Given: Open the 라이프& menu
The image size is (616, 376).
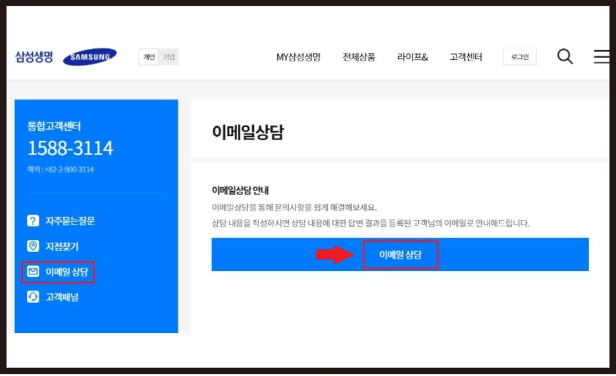Looking at the screenshot, I should click(x=412, y=56).
